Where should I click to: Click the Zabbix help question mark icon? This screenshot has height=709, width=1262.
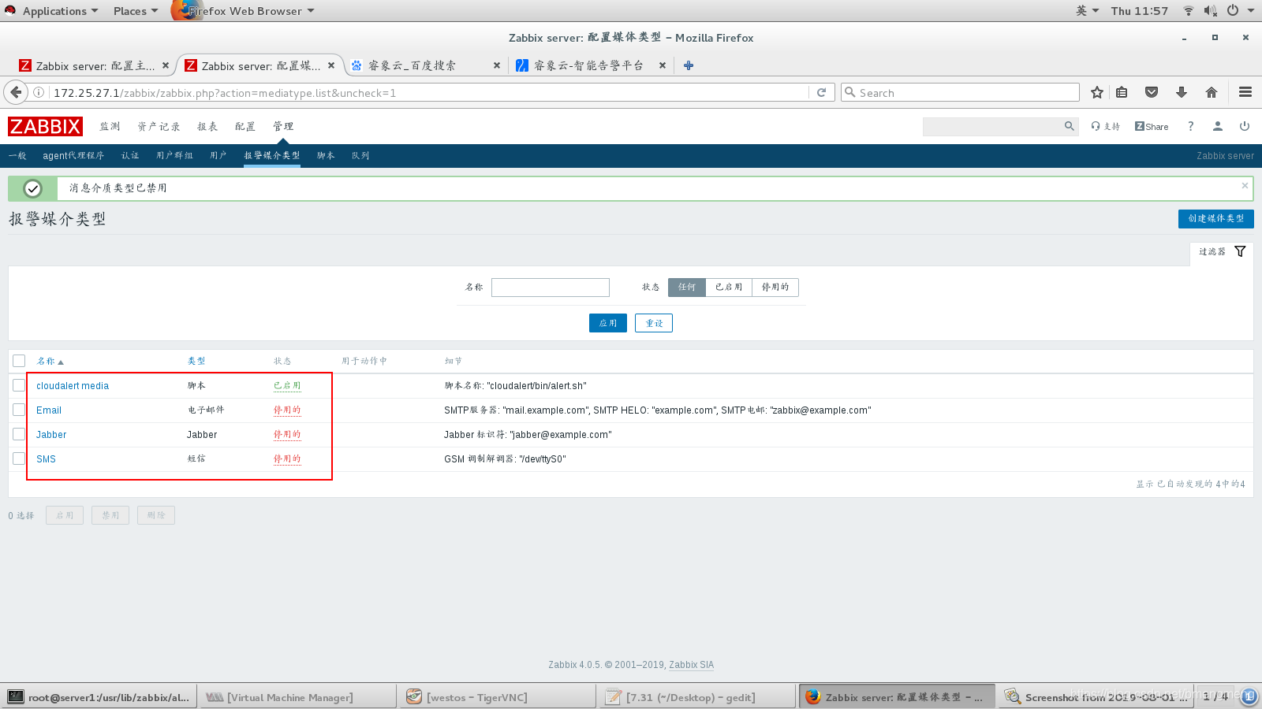coord(1190,126)
